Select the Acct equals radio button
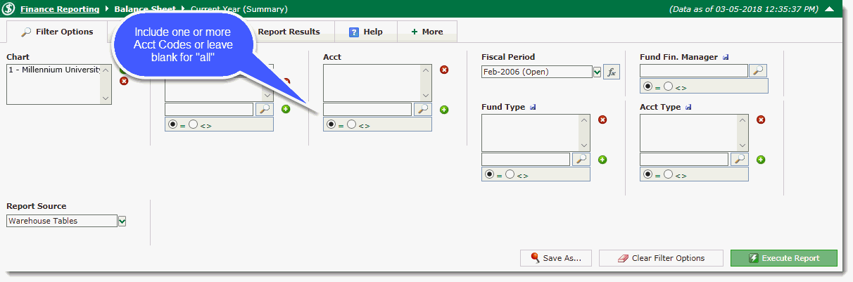 tap(331, 124)
